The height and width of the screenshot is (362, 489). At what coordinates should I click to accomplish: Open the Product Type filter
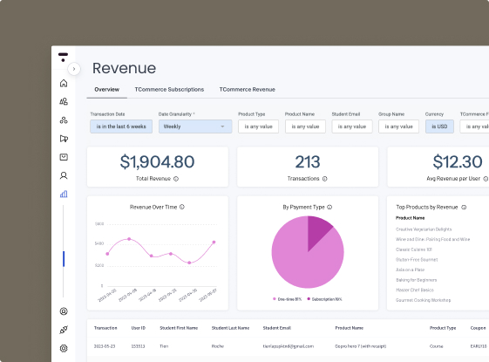click(258, 126)
